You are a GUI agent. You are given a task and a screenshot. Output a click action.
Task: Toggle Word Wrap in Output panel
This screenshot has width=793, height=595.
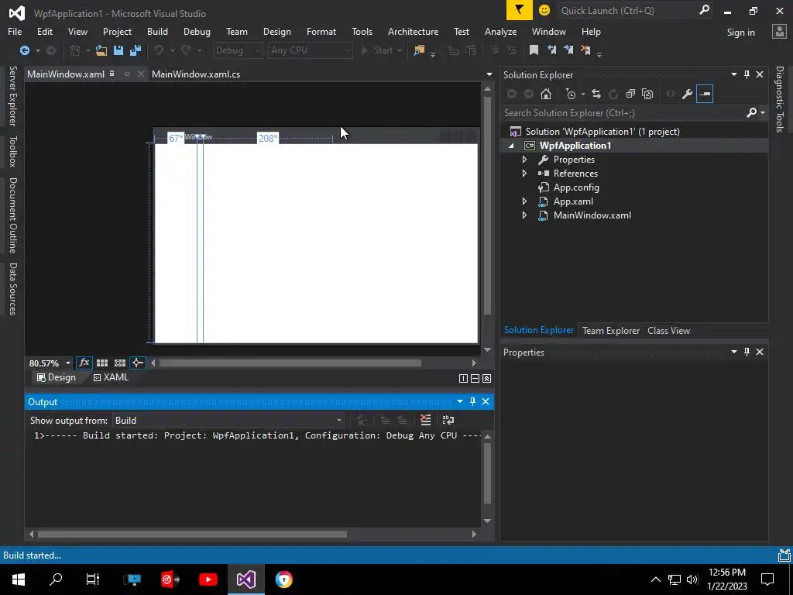[x=448, y=419]
